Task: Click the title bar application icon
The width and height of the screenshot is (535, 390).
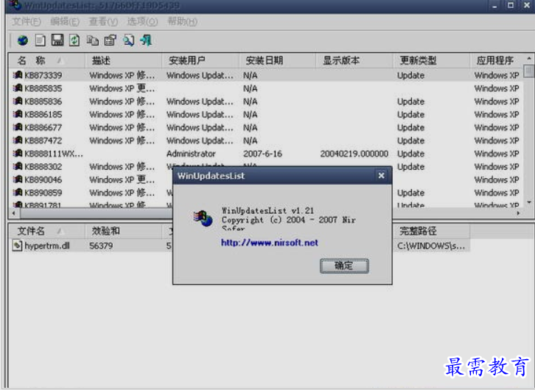Action: point(15,5)
